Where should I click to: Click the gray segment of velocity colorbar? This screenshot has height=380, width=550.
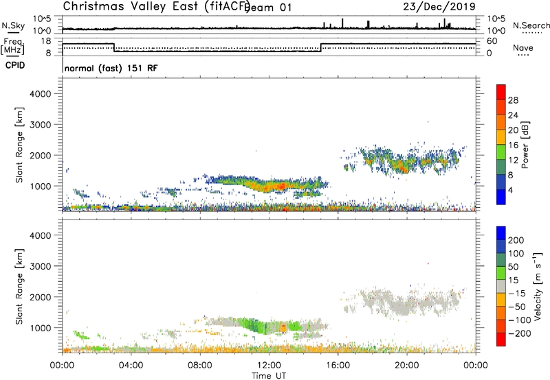point(501,287)
